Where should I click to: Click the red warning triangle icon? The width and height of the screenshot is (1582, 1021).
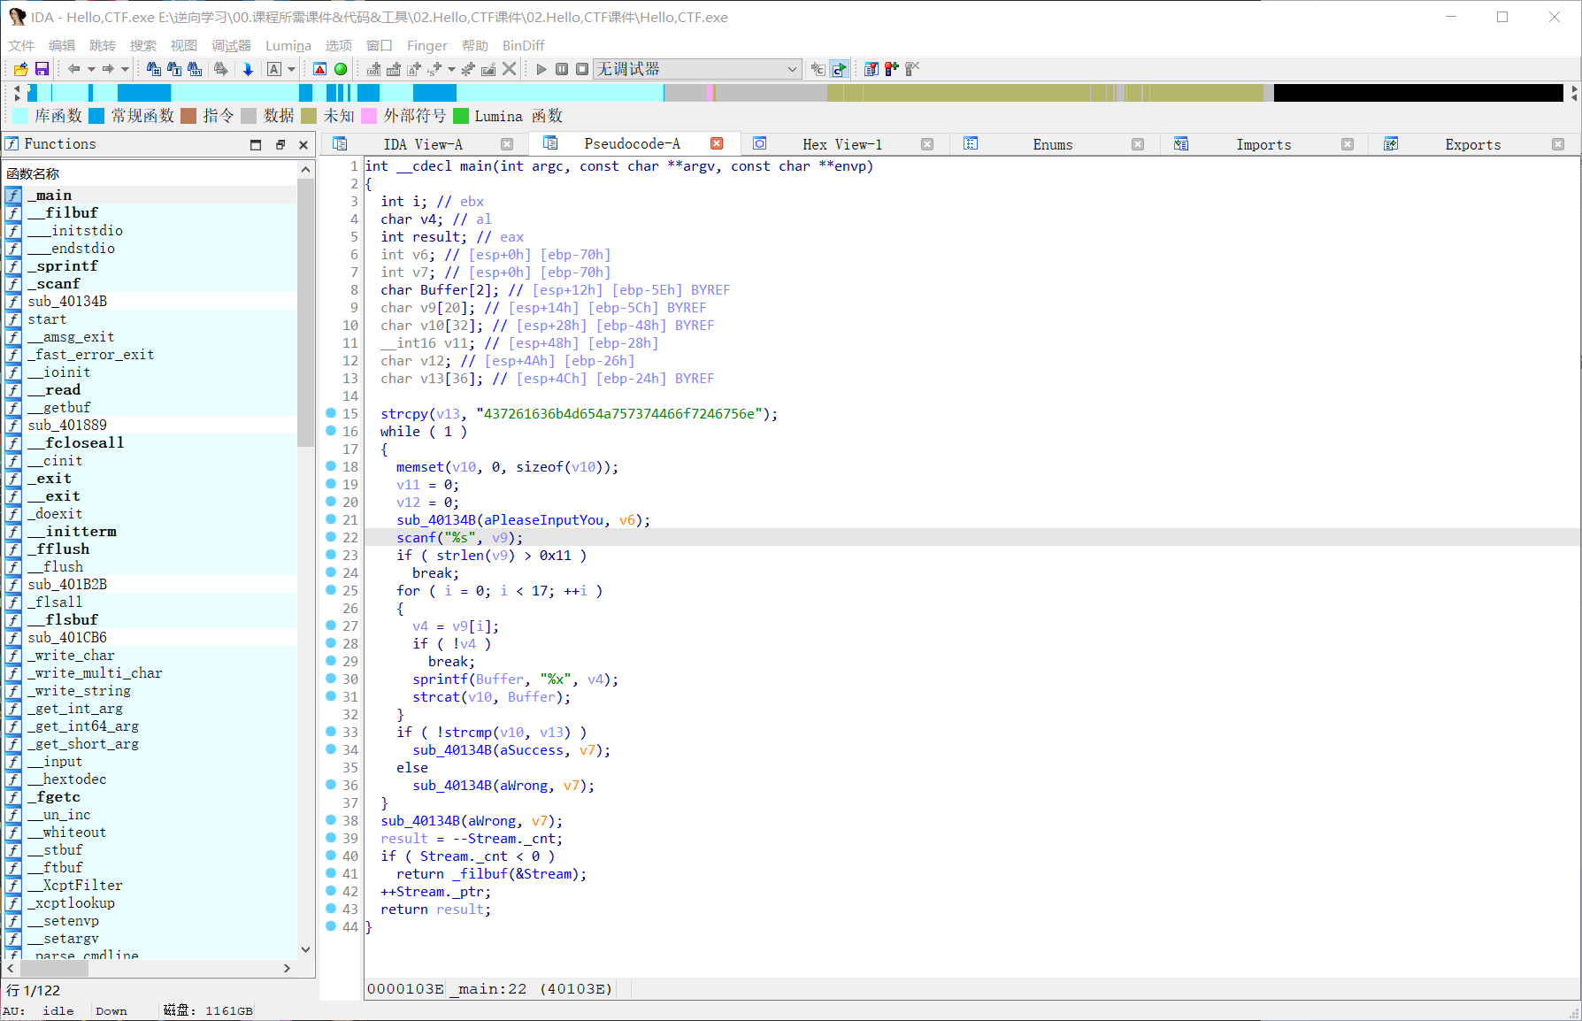click(x=320, y=69)
